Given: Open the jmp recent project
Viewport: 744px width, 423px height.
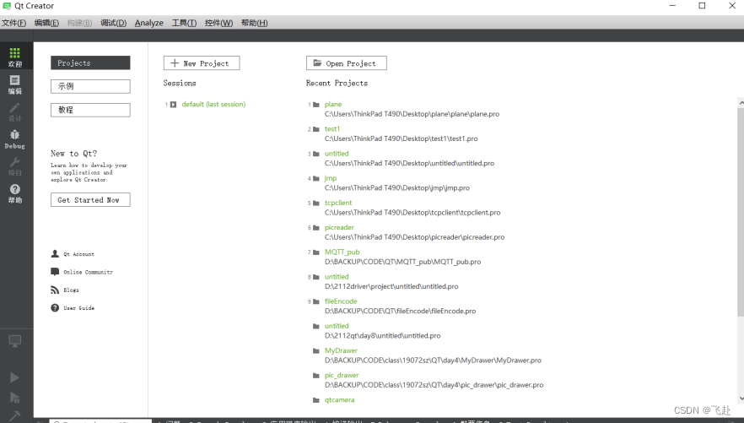Looking at the screenshot, I should point(331,178).
